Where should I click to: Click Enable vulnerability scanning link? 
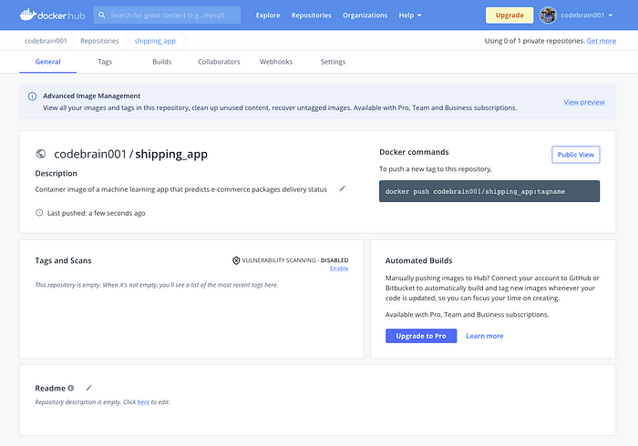click(x=339, y=269)
